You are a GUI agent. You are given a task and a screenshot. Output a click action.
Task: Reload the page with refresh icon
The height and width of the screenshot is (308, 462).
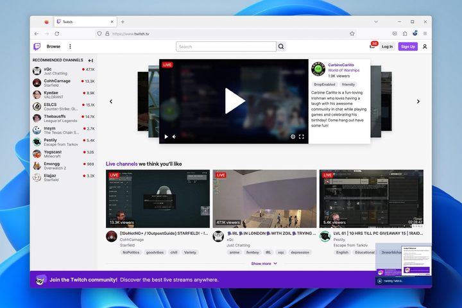point(57,34)
